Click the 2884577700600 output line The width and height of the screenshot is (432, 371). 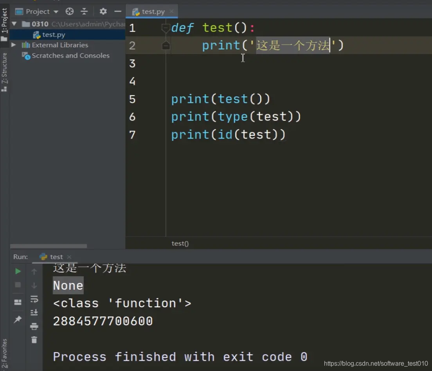pyautogui.click(x=103, y=321)
